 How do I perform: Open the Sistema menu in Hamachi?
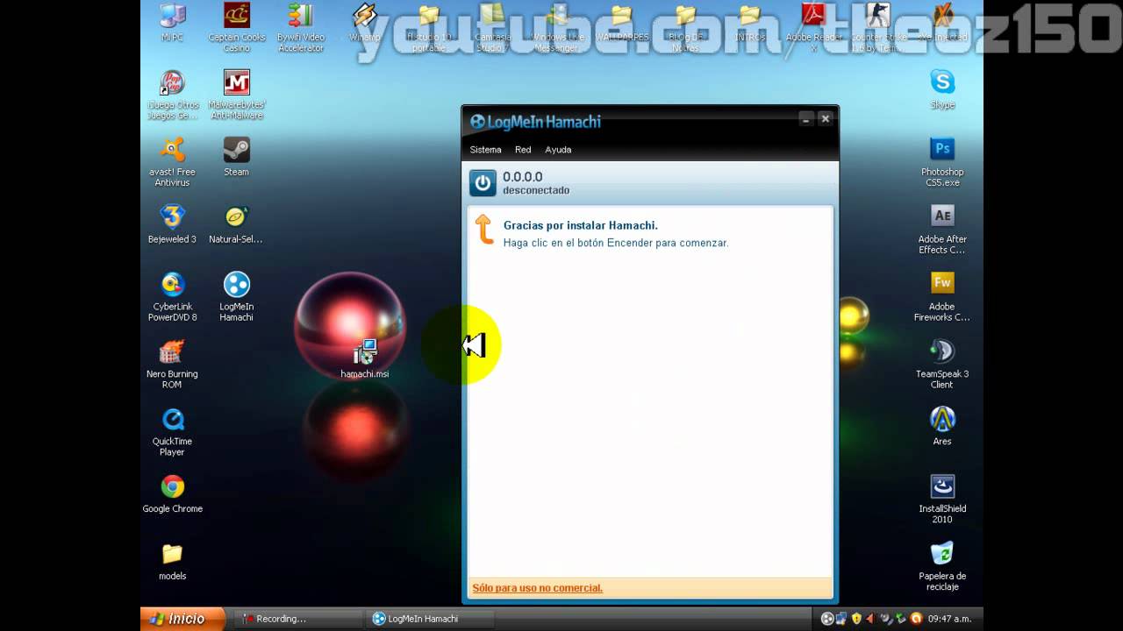tap(485, 150)
